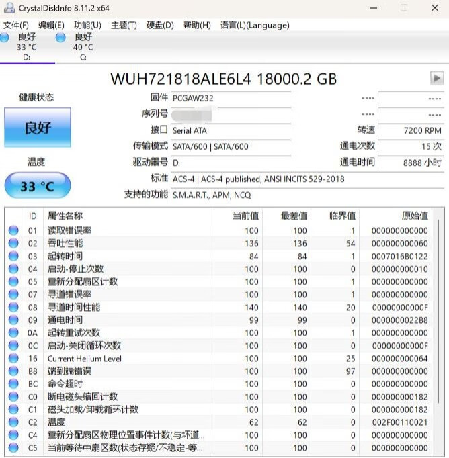Viewport: 449px width, 458px height.
Task: Click the status orb for 0C 启动-关闭循环次数
Action: pos(13,346)
